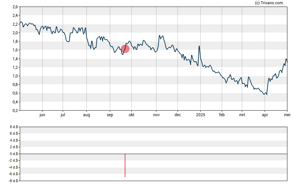Select the 'apr' month label

point(265,115)
